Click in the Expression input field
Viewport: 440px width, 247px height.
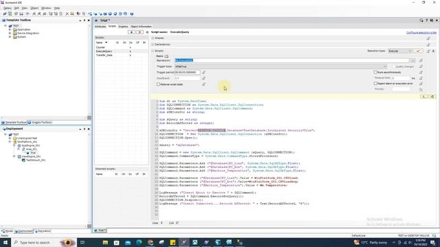point(291,60)
